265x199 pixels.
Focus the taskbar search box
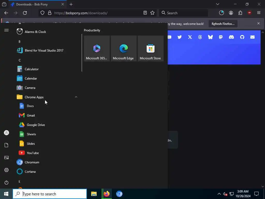pyautogui.click(x=50, y=194)
